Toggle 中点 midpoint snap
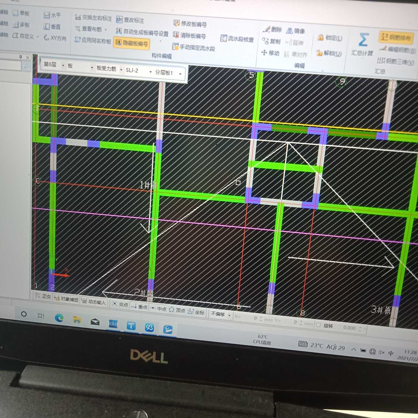The width and height of the screenshot is (418, 418). 159,308
